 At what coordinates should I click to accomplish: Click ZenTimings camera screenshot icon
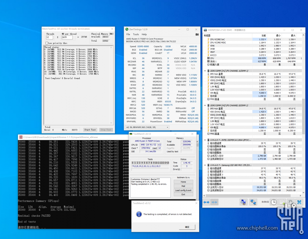[197, 34]
